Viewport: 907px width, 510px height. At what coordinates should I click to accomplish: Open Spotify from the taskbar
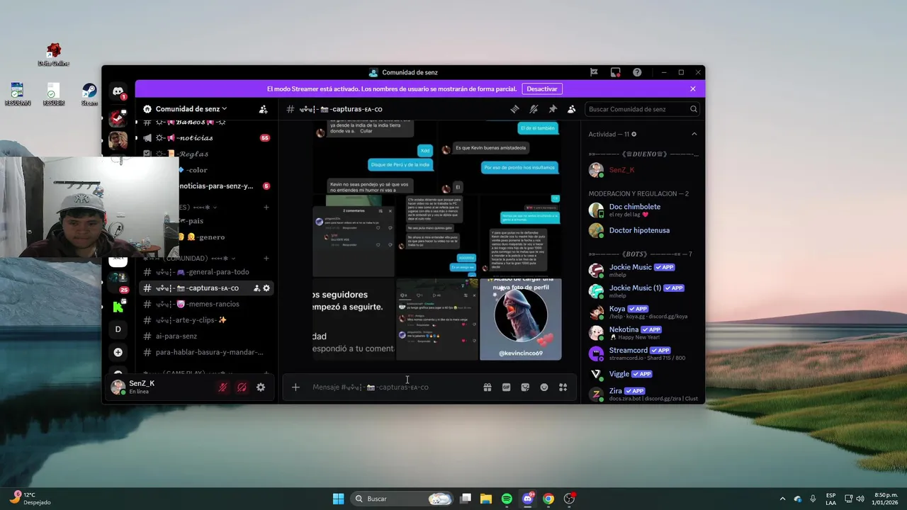[x=507, y=499]
